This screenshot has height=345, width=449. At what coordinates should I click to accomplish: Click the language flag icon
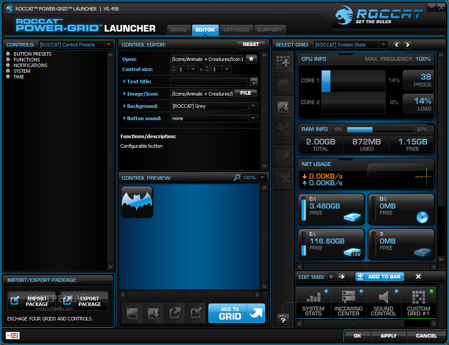[13, 335]
